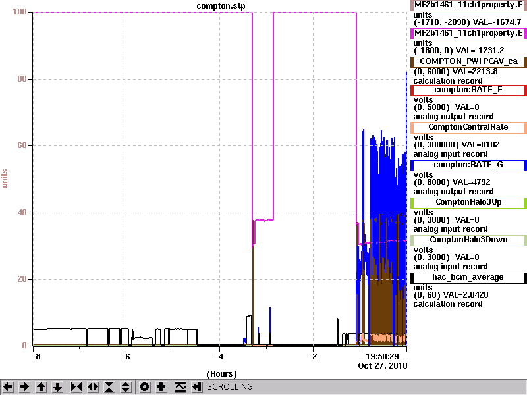The width and height of the screenshot is (527, 395).
Task: Click the (Hours) x-axis label
Action: pos(221,374)
